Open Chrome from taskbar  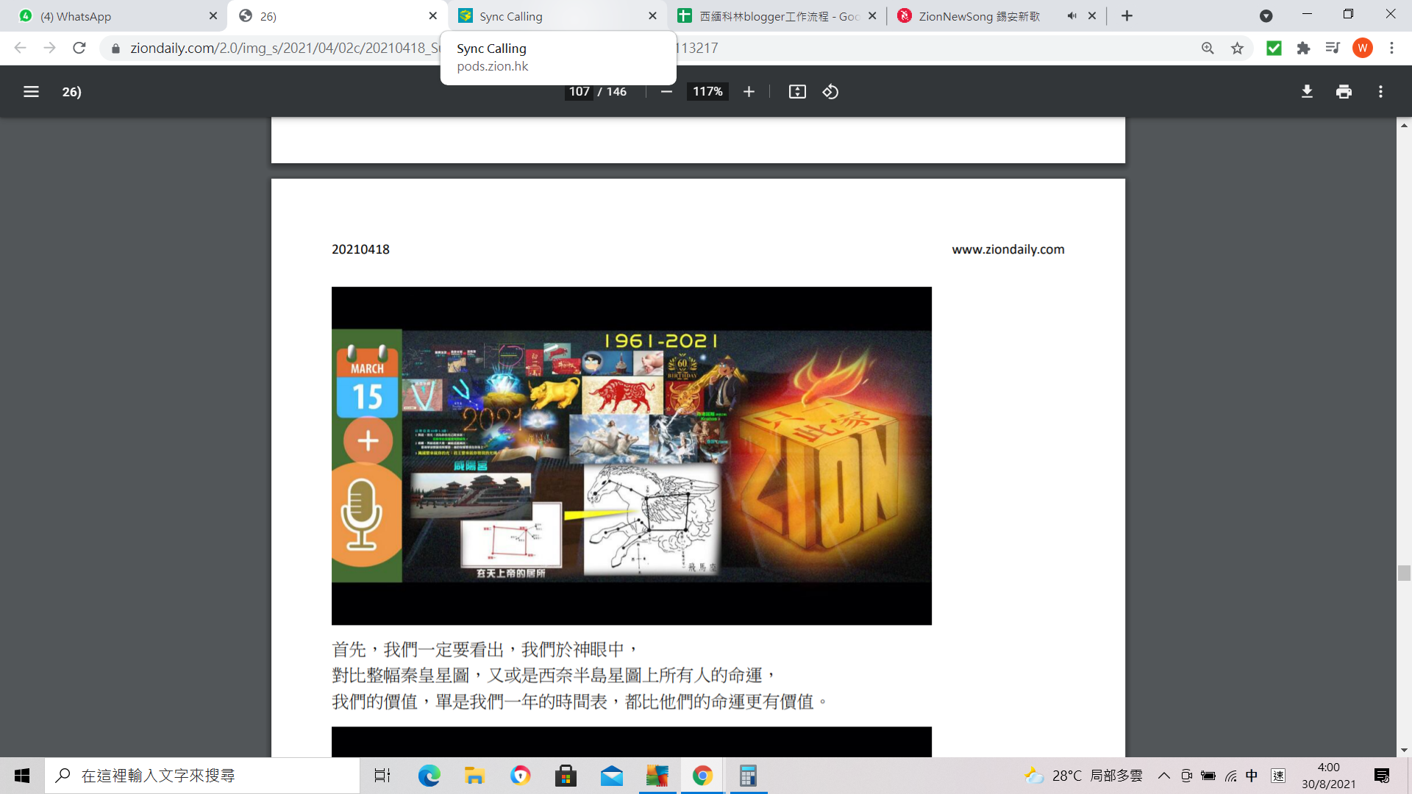[702, 776]
